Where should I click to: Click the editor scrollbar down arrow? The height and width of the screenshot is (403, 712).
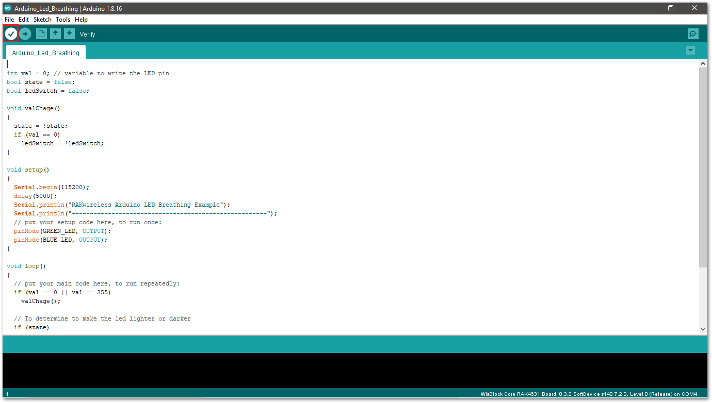[703, 329]
